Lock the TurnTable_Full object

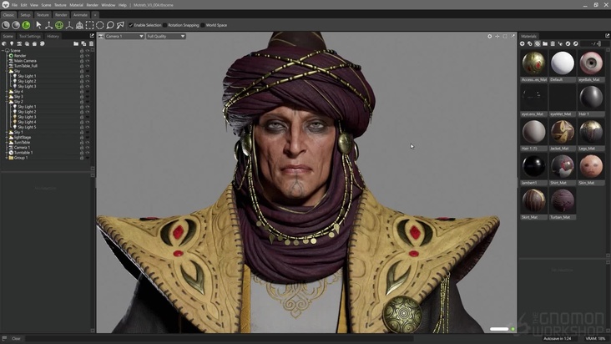pyautogui.click(x=82, y=66)
